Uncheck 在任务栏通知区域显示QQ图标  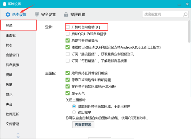click(x=68, y=87)
